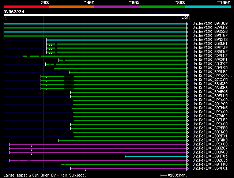Viewport: 234px width, 178px height.
Task: Click the arrowhead beside UniRef100_Q9FJQ9
Action: coord(188,24)
